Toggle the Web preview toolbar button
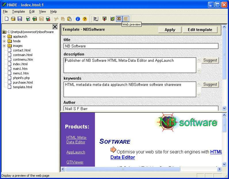The image size is (229, 179). 119,19
